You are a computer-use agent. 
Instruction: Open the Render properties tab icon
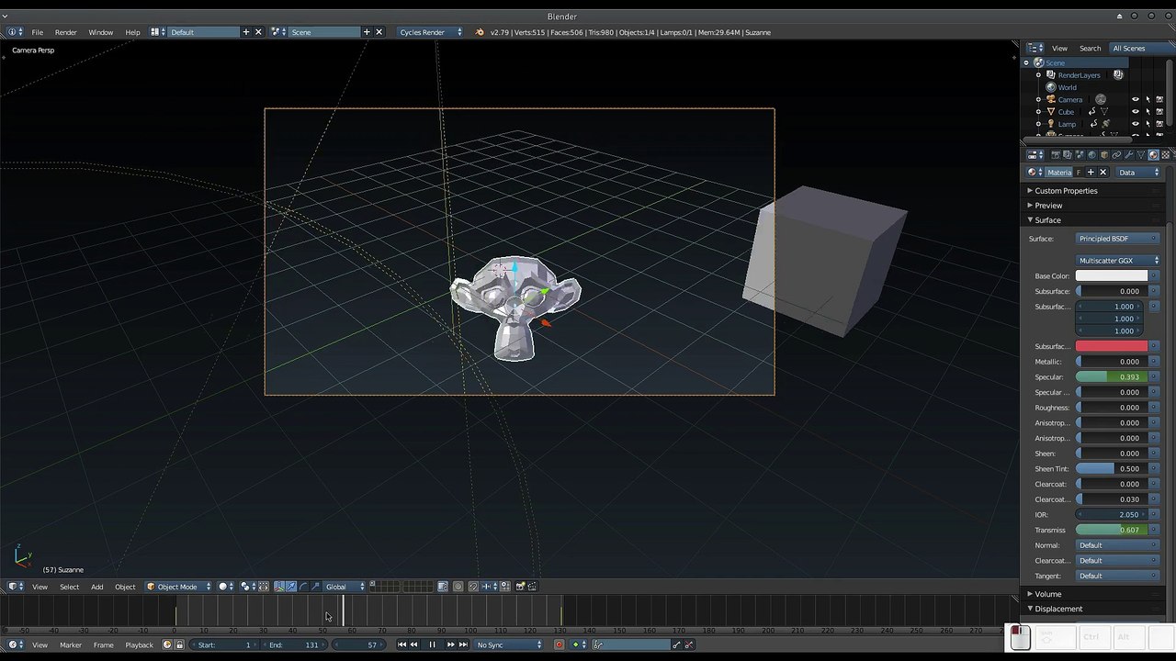click(1056, 154)
